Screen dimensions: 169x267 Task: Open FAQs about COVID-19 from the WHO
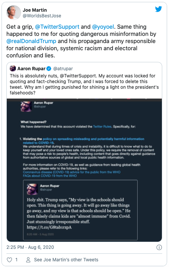coord(50,176)
